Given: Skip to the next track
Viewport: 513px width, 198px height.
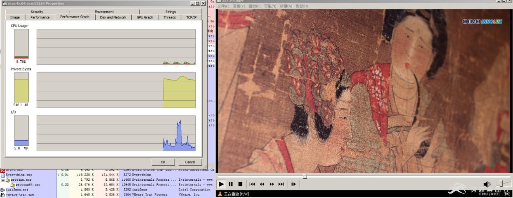Looking at the screenshot, I should pos(281,184).
